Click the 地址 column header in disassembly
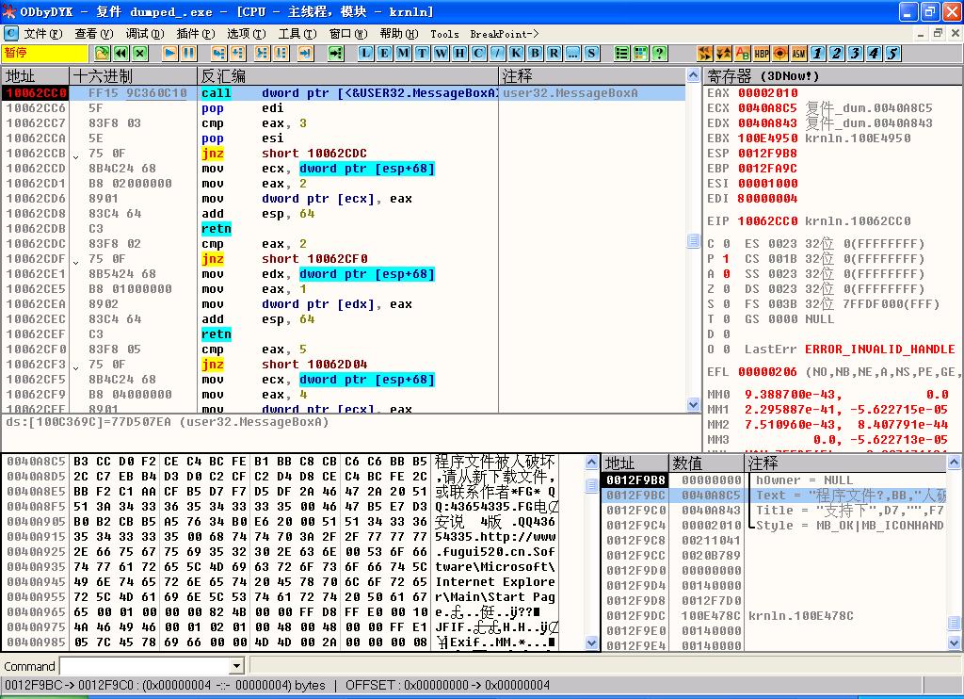Image resolution: width=964 pixels, height=699 pixels. click(x=35, y=76)
